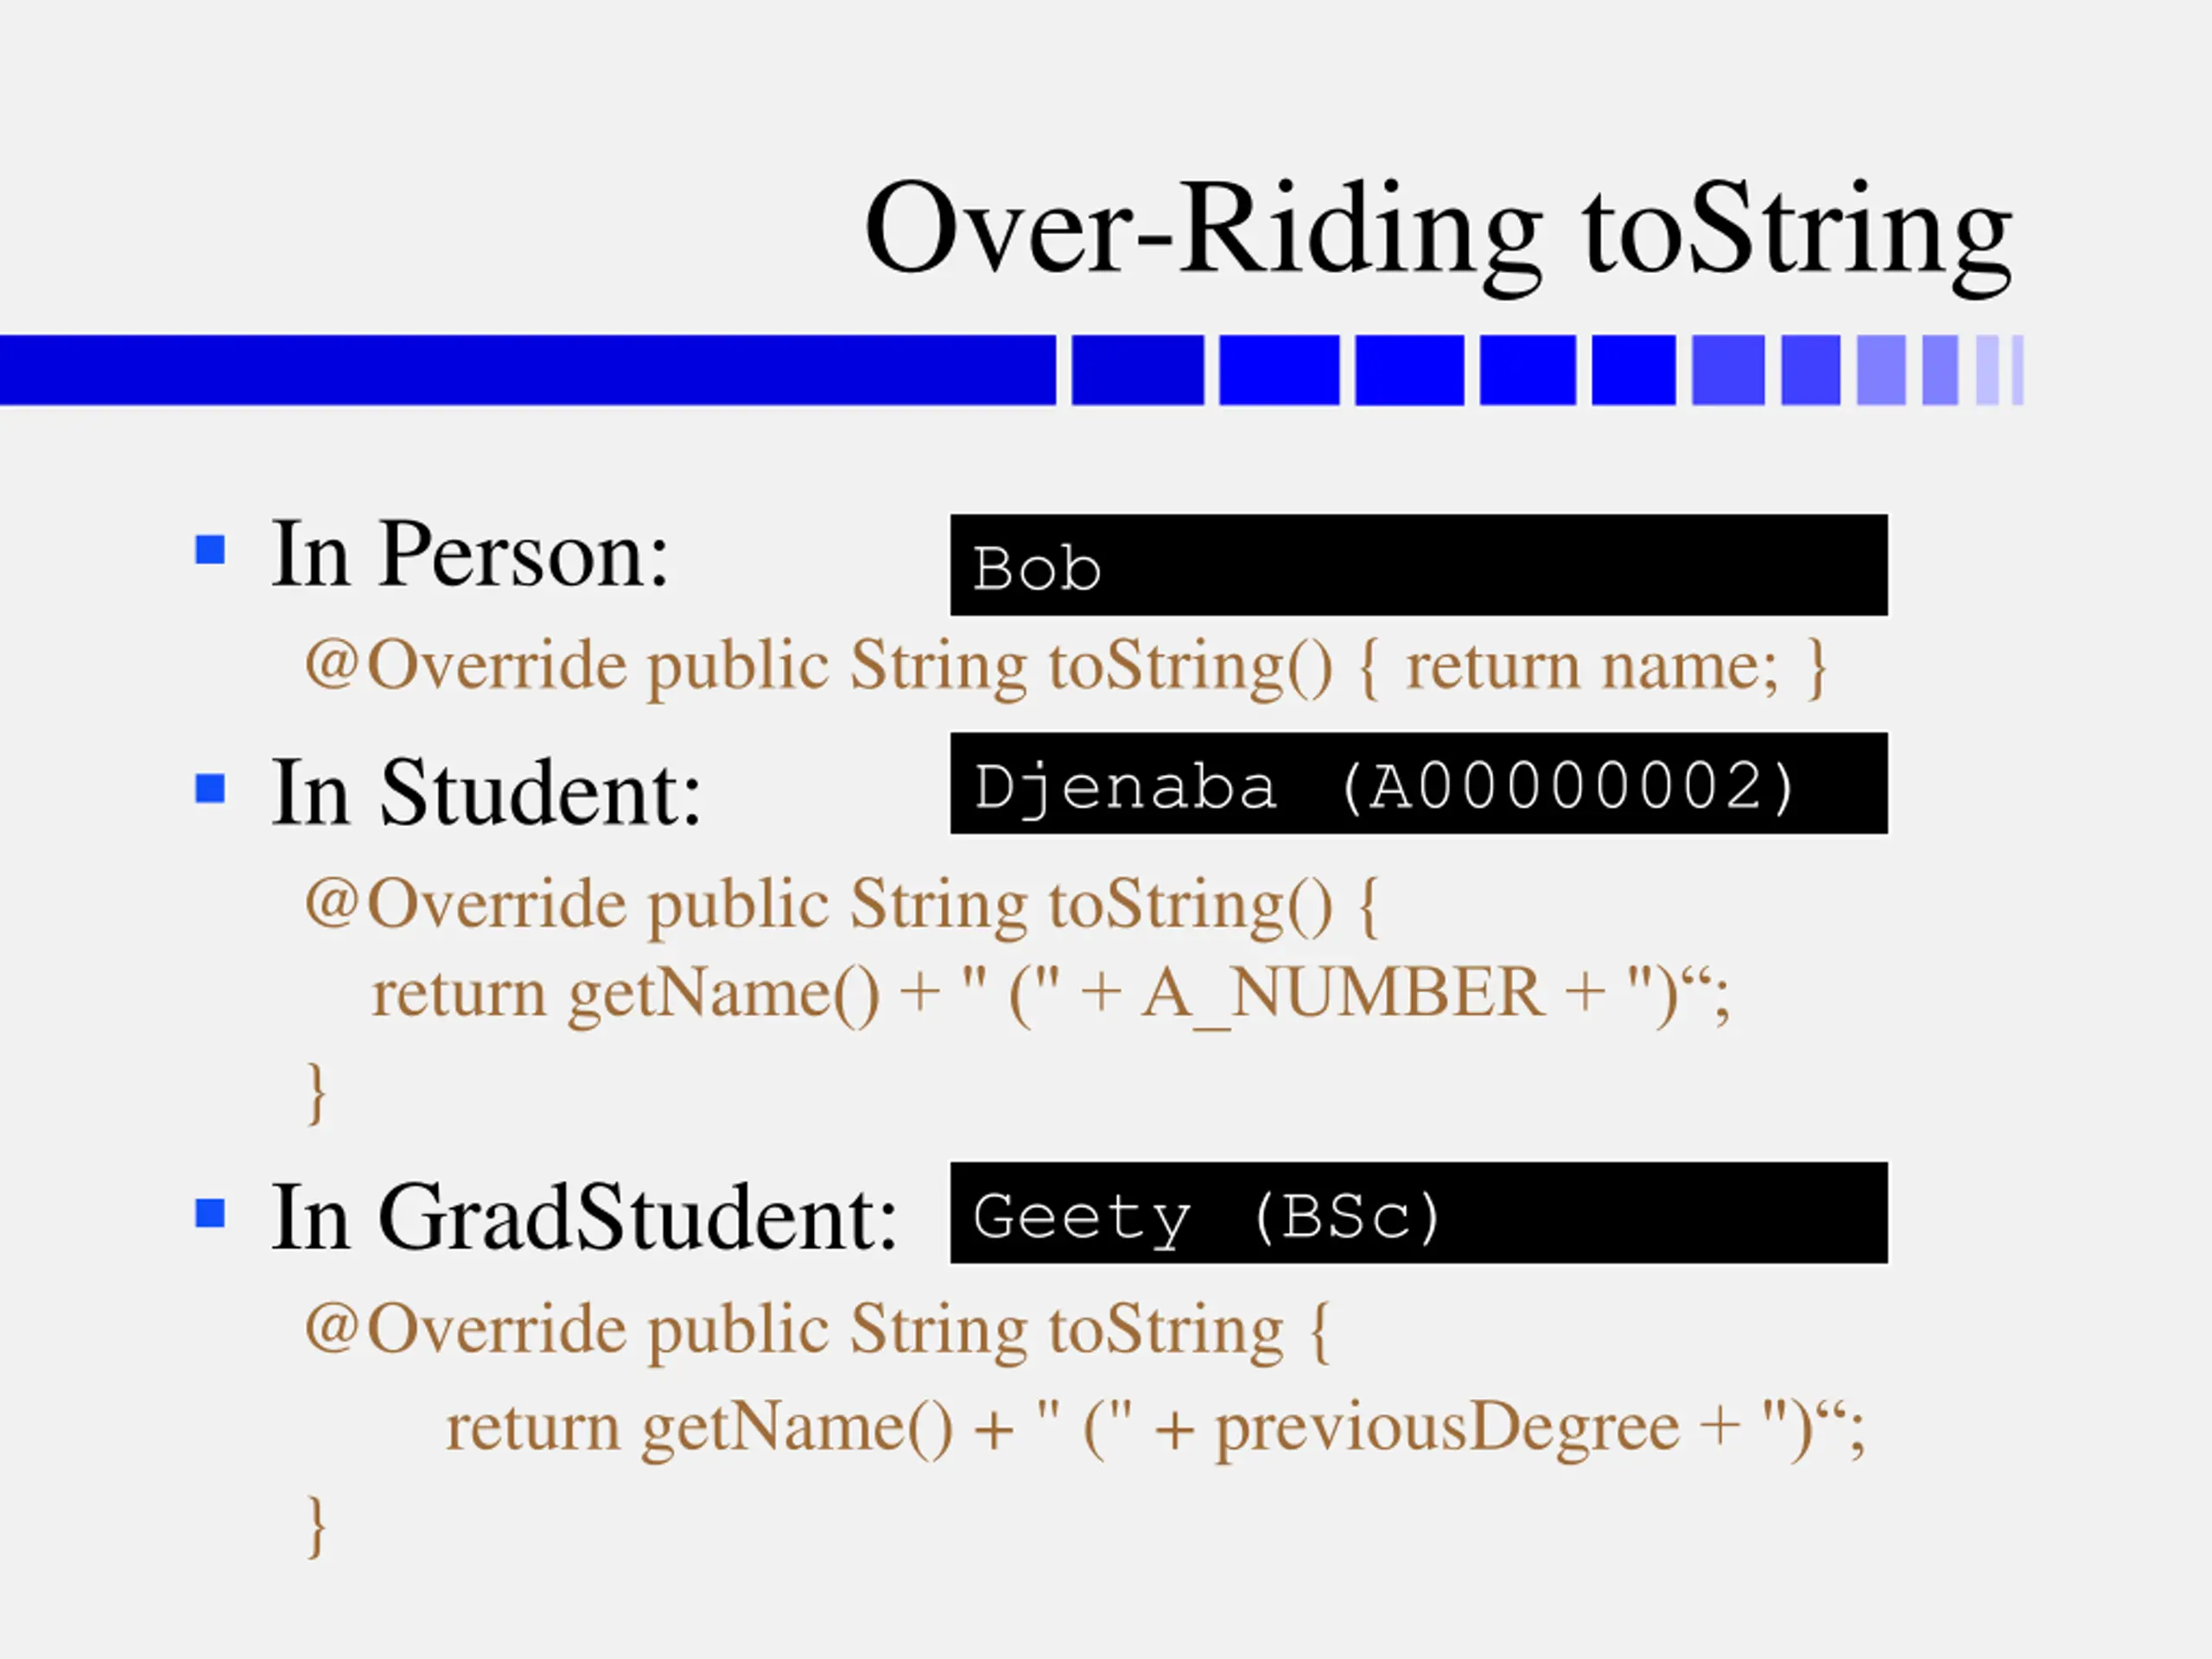Screen dimensions: 2212x1659
Task: Click the black output box showing Bob
Action: [x=1419, y=565]
